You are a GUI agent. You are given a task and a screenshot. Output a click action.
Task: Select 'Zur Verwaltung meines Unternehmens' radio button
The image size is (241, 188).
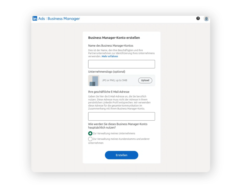90,133
